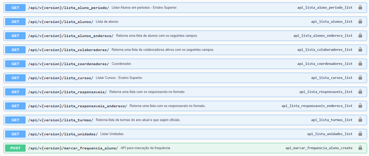Click lock icon for api_lista_alunos_list
The width and height of the screenshot is (369, 156).
360,21
